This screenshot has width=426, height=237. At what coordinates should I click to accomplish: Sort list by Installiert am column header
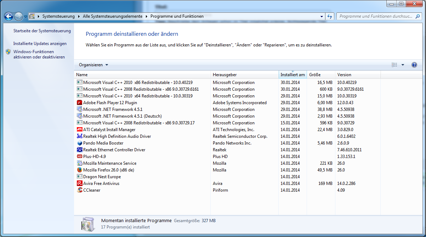click(x=292, y=75)
